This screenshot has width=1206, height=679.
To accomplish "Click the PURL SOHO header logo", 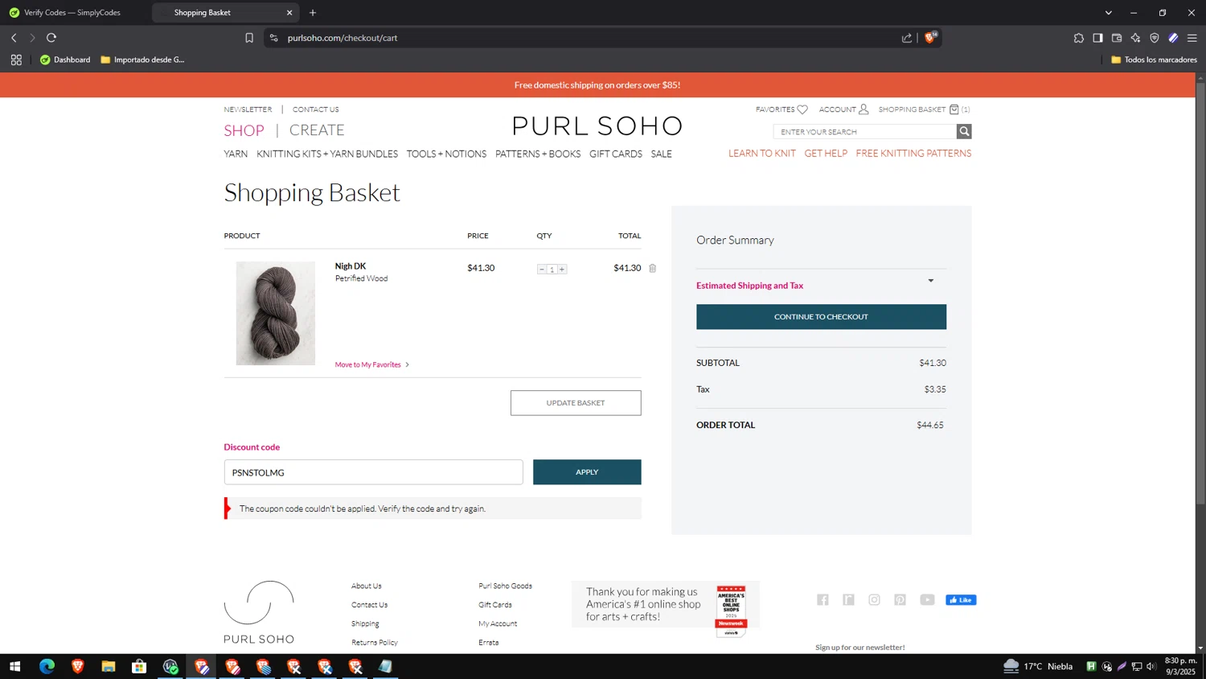I will 597,126.
